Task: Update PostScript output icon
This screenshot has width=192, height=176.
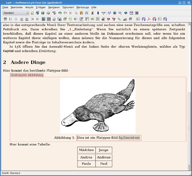Action: click(x=165, y=19)
